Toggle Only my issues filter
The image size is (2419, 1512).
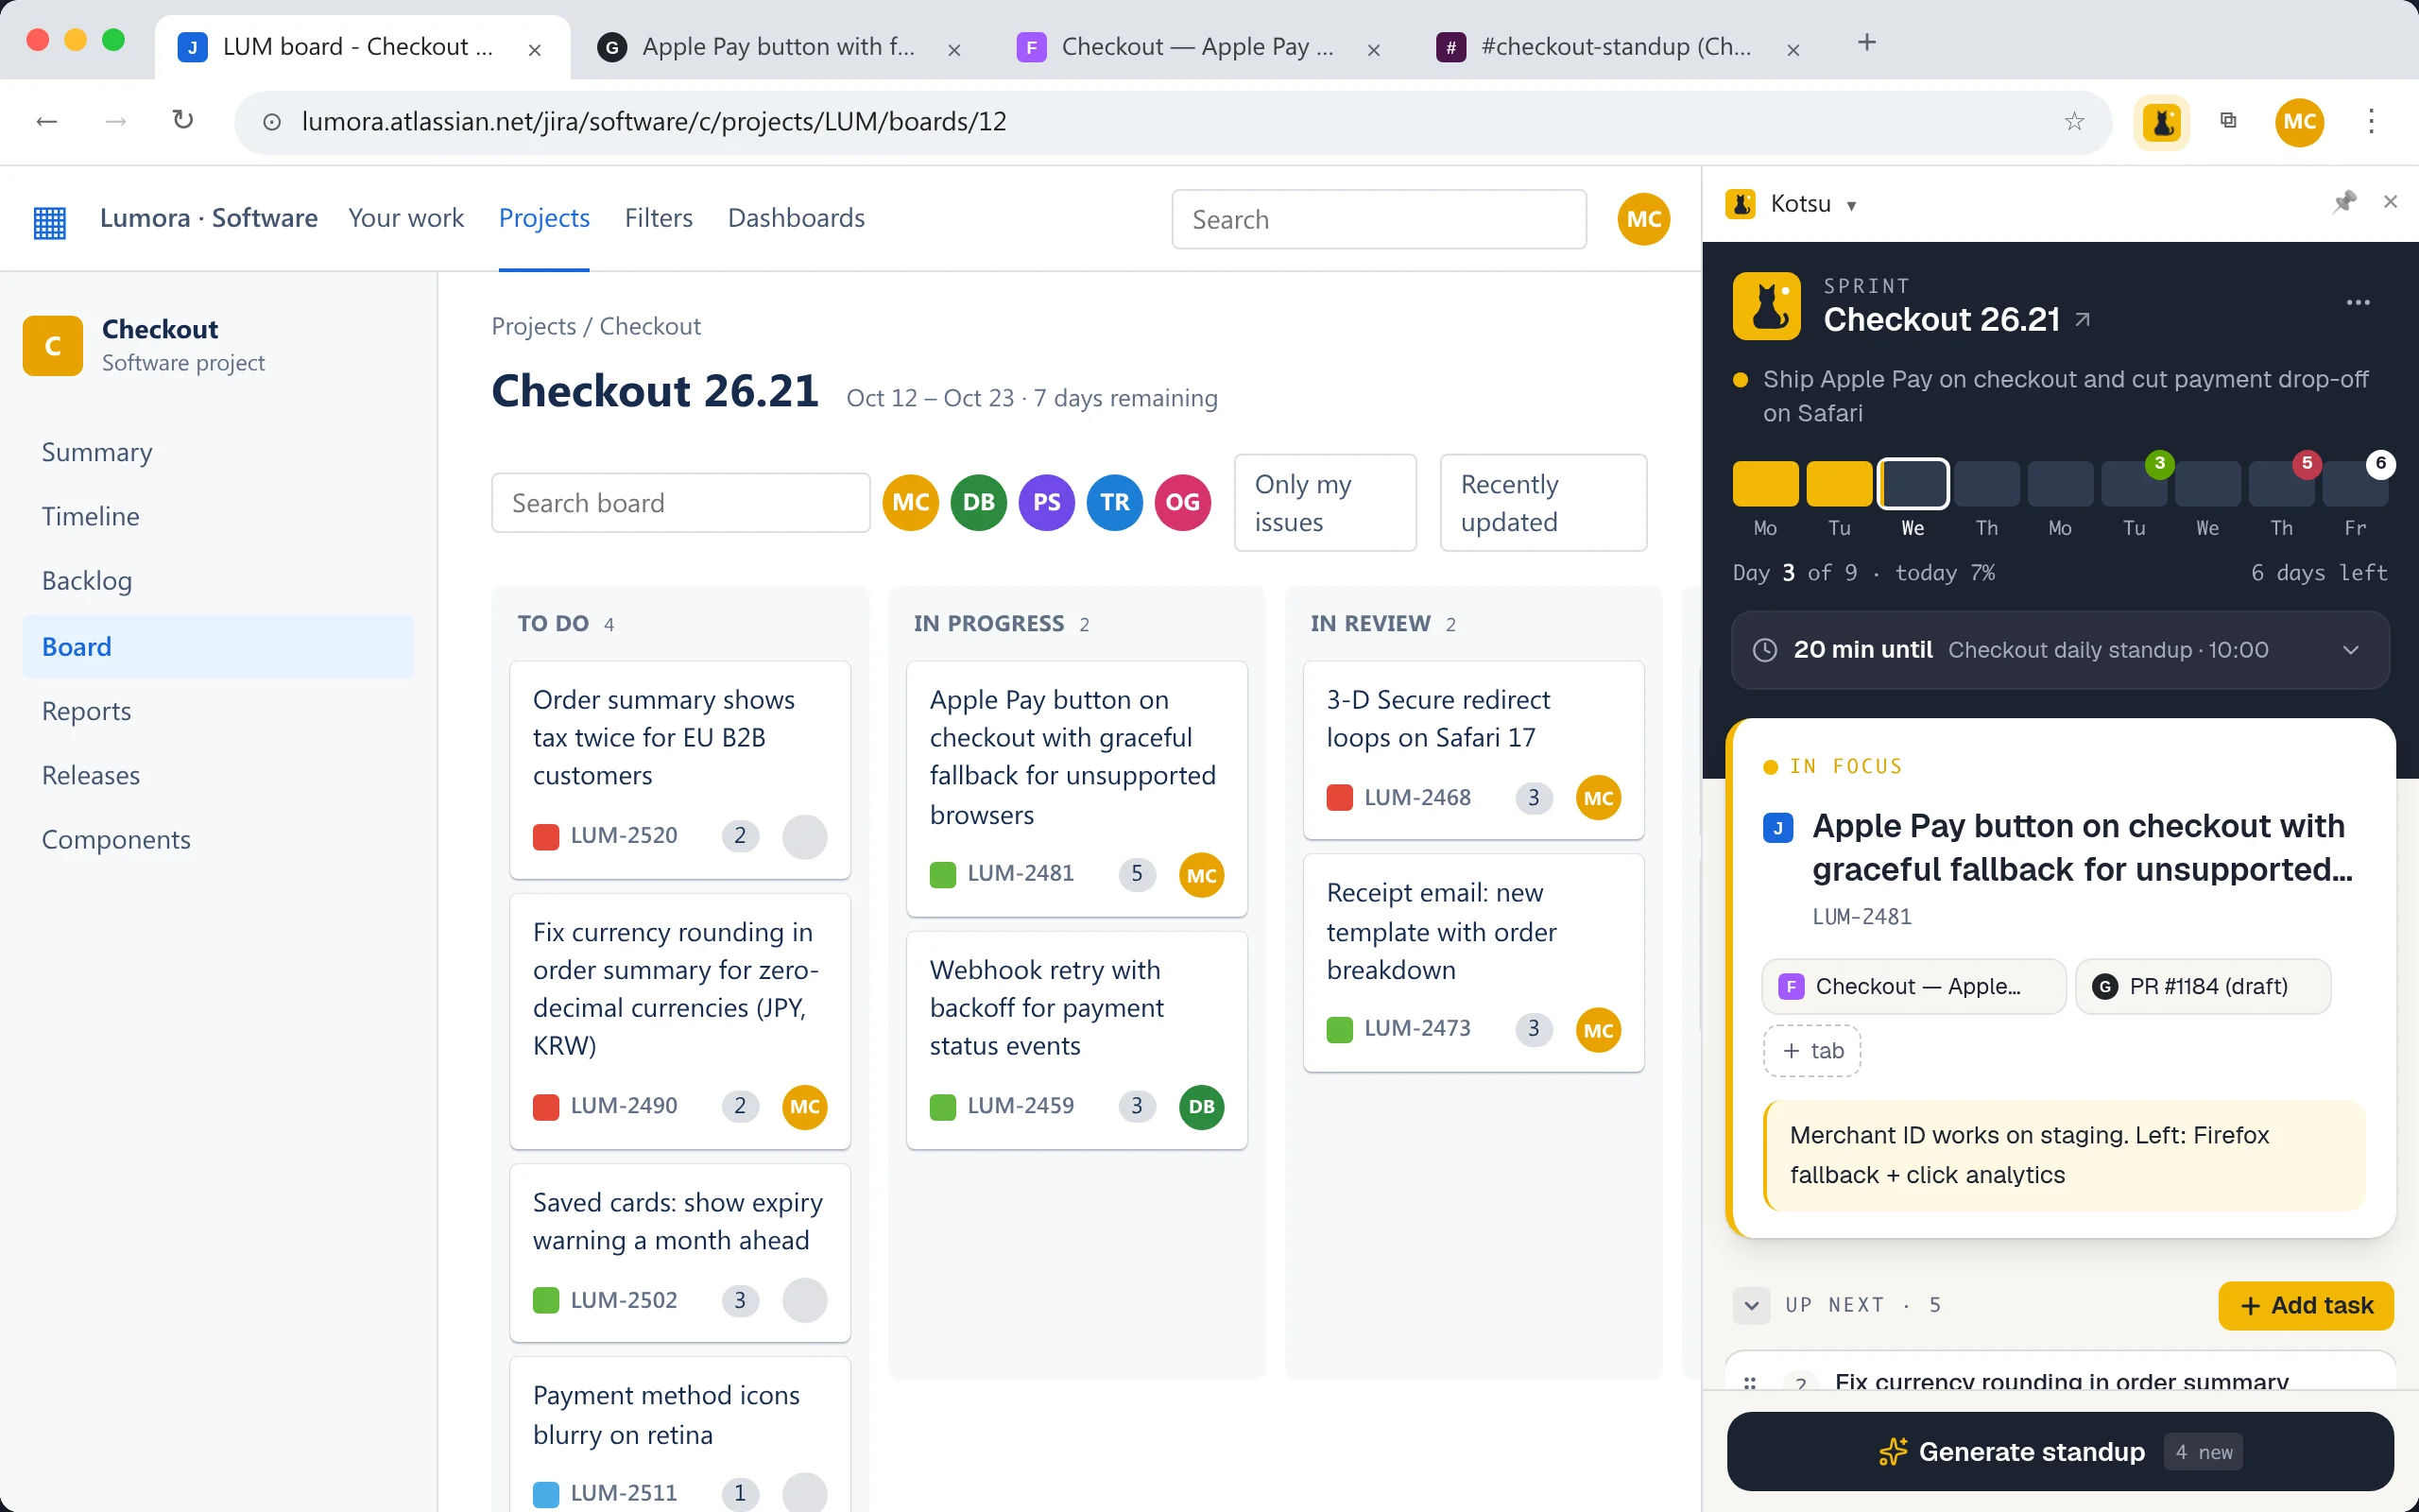pos(1325,503)
